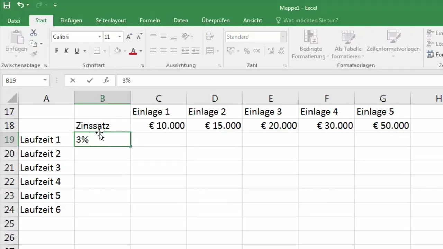Decrease font size with smaller A icon
Viewport: 443px width, 249px height.
click(x=139, y=37)
